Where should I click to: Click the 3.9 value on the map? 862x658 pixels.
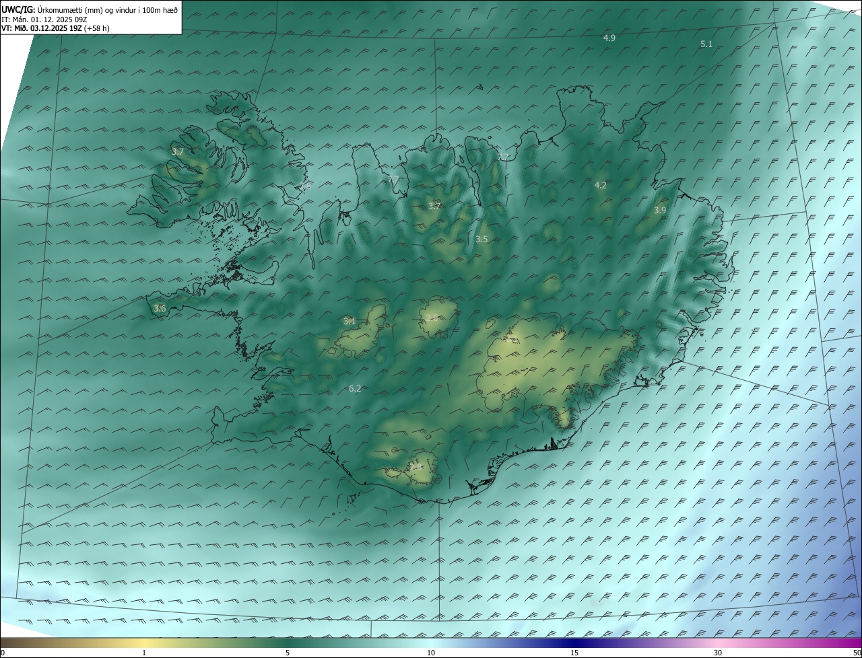coord(660,210)
